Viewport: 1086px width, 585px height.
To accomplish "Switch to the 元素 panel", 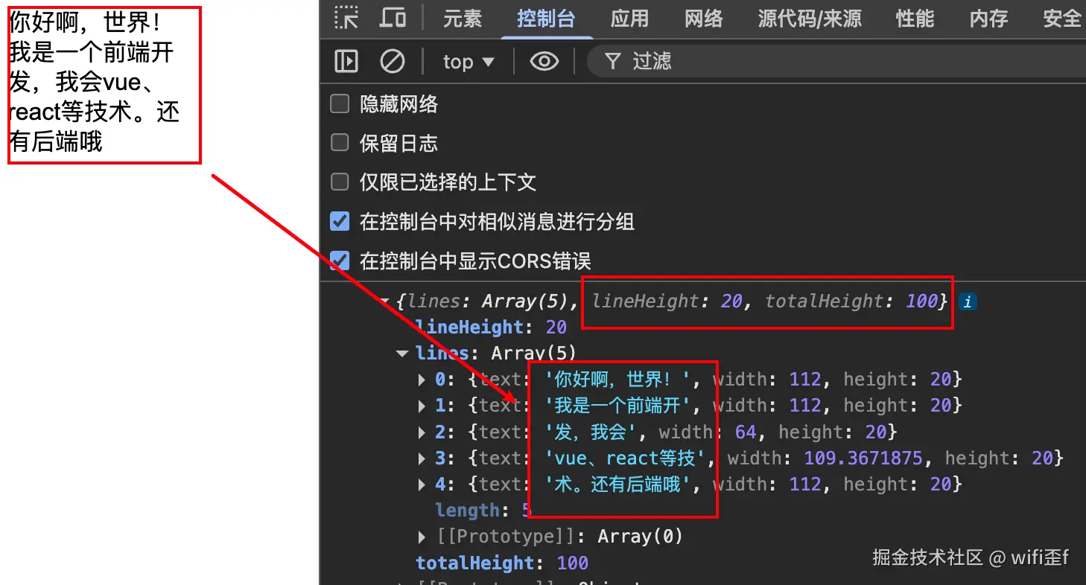I will pos(463,20).
